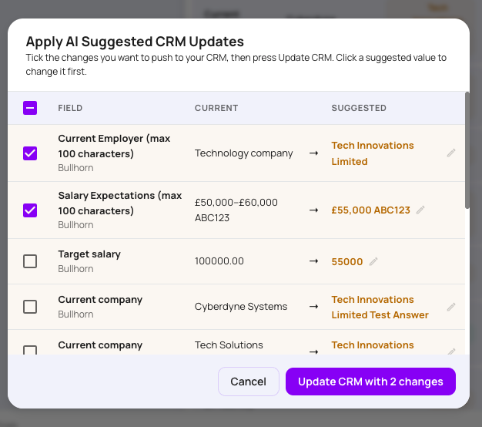Click the Salary Expectations field label
Image resolution: width=482 pixels, height=427 pixels.
pyautogui.click(x=120, y=203)
